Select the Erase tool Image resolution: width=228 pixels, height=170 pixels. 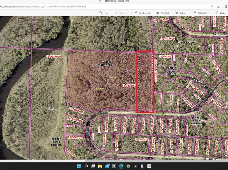point(220,13)
